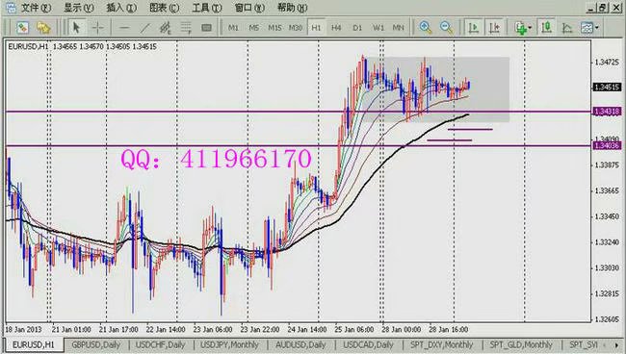Switch timeframe to M15
626x354 pixels.
pyautogui.click(x=274, y=28)
